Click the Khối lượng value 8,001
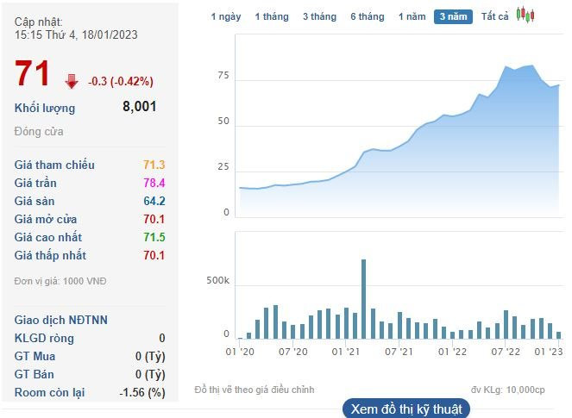The width and height of the screenshot is (572, 418). point(139,107)
